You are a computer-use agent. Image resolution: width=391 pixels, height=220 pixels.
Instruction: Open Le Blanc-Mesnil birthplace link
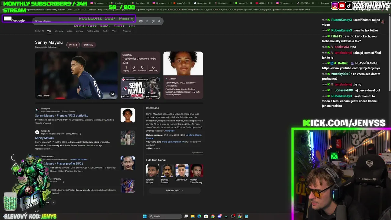(194, 135)
